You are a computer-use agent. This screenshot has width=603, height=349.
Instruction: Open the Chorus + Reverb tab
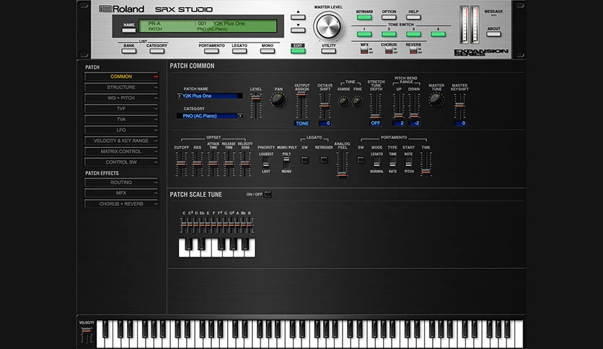click(121, 204)
